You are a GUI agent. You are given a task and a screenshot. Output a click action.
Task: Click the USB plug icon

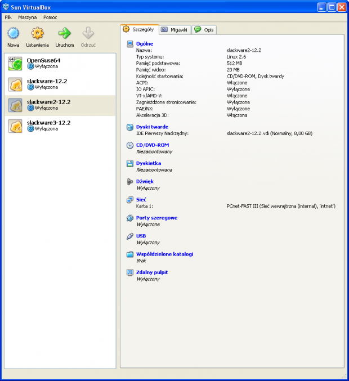click(x=130, y=236)
